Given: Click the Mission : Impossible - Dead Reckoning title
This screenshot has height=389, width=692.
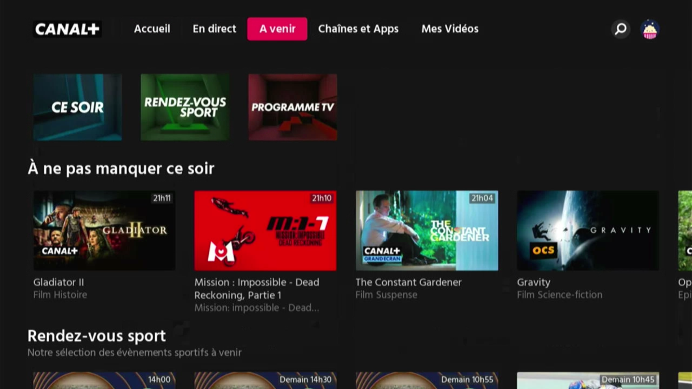Looking at the screenshot, I should 257,289.
